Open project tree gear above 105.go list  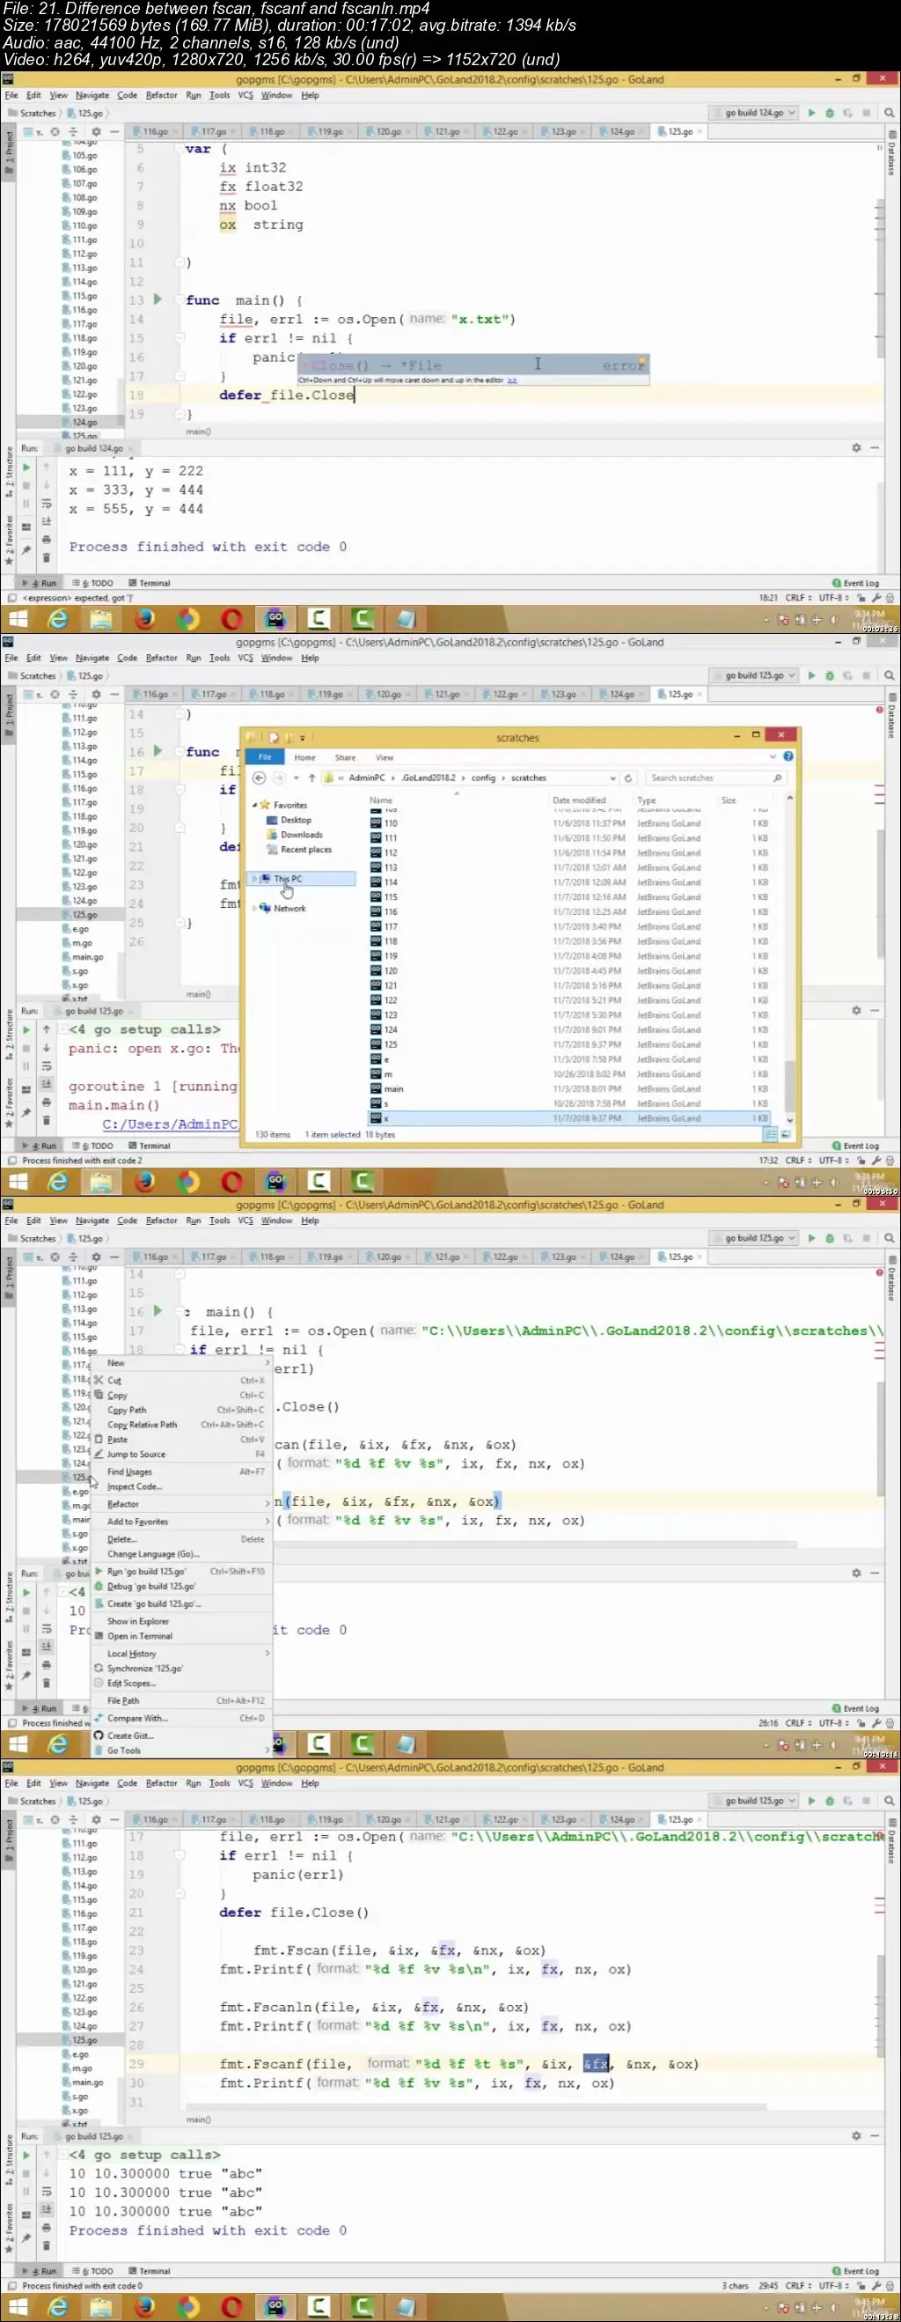(97, 131)
